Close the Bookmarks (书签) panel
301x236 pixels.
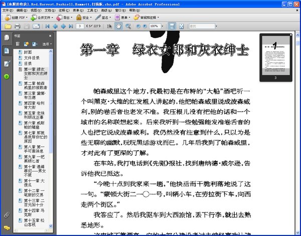click(x=50, y=36)
